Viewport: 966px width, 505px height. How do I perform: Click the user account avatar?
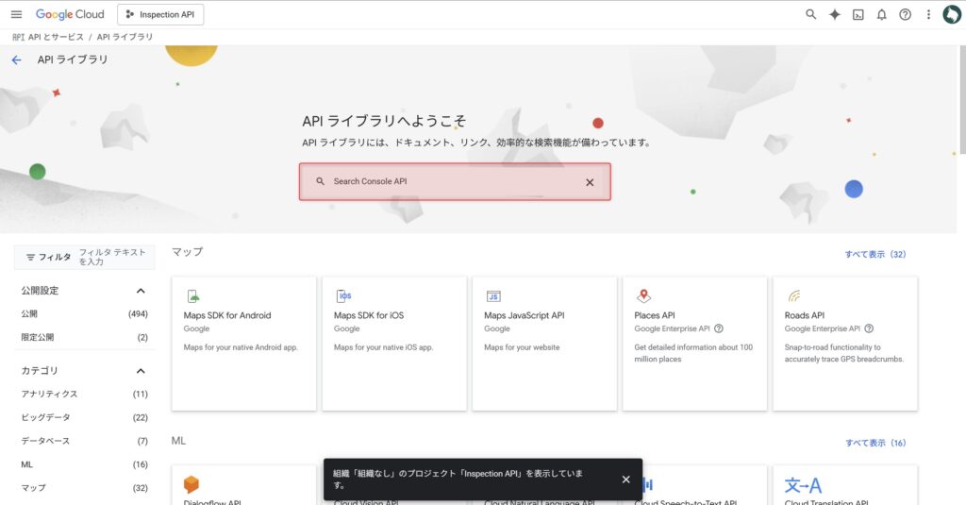click(951, 14)
